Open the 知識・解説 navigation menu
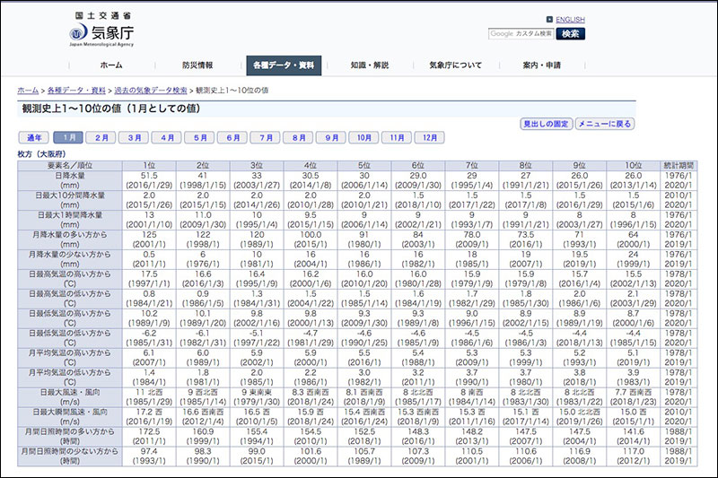 [x=370, y=65]
